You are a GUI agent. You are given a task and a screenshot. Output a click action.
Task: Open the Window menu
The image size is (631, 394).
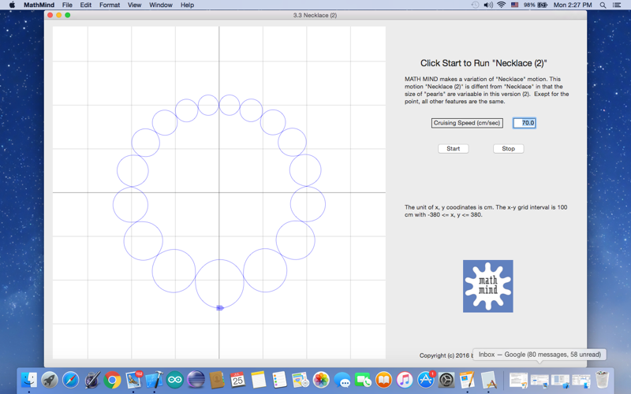(161, 5)
